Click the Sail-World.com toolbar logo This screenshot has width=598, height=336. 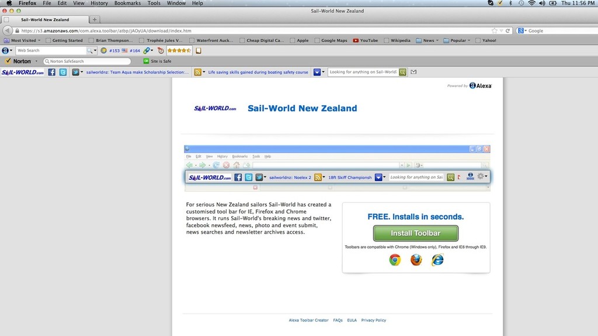pos(23,72)
